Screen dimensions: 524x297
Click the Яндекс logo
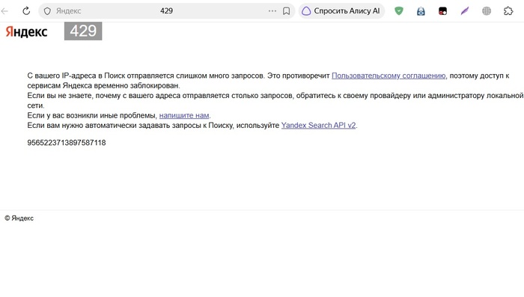pyautogui.click(x=26, y=31)
